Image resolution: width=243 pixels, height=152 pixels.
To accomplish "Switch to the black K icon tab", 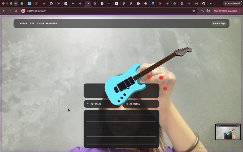I will pos(117,4).
